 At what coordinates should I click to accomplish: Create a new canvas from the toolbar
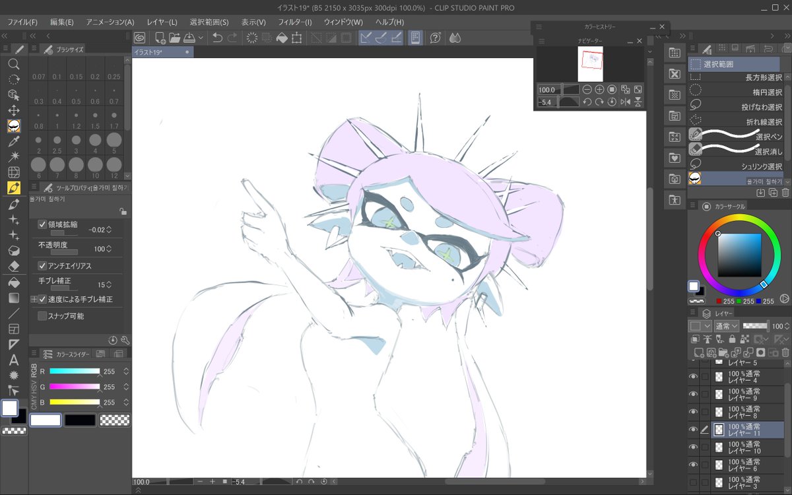tap(160, 38)
